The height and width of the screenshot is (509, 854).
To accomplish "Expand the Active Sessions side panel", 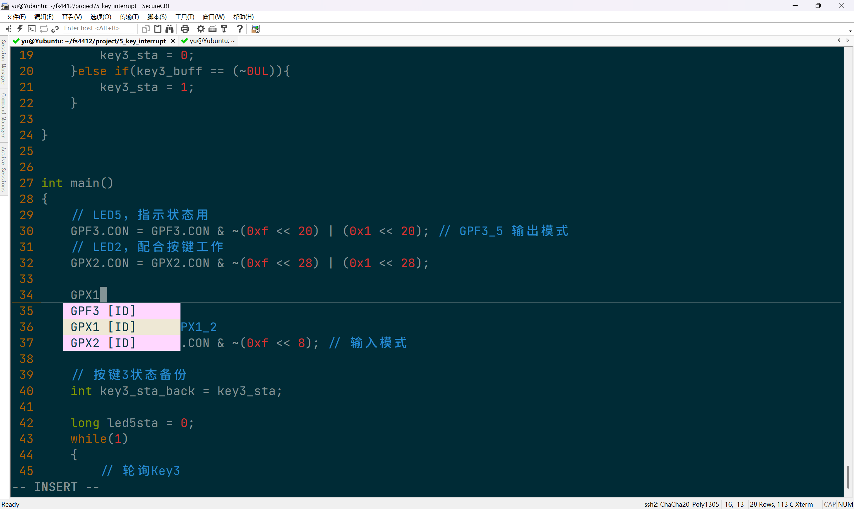I will [x=3, y=169].
